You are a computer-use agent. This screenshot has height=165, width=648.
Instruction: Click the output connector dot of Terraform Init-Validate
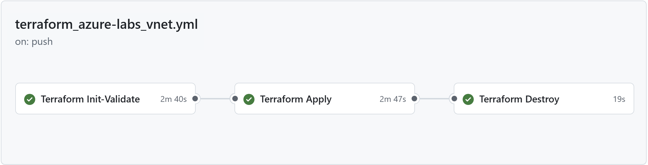click(x=195, y=99)
